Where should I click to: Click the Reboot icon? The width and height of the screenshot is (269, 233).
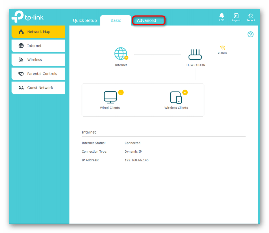point(251,16)
